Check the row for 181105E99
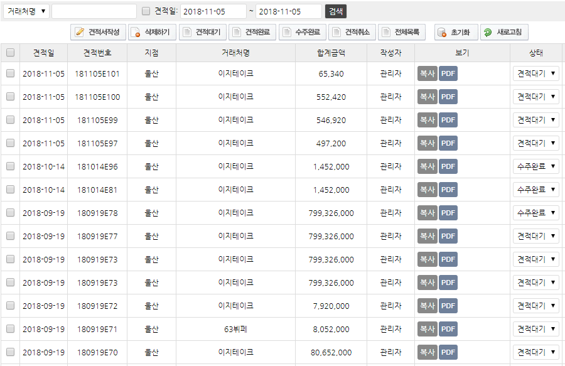This screenshot has height=366, width=565. (x=11, y=120)
